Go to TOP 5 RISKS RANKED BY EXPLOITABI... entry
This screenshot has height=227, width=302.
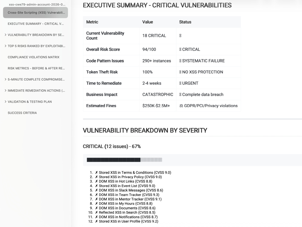37,46
